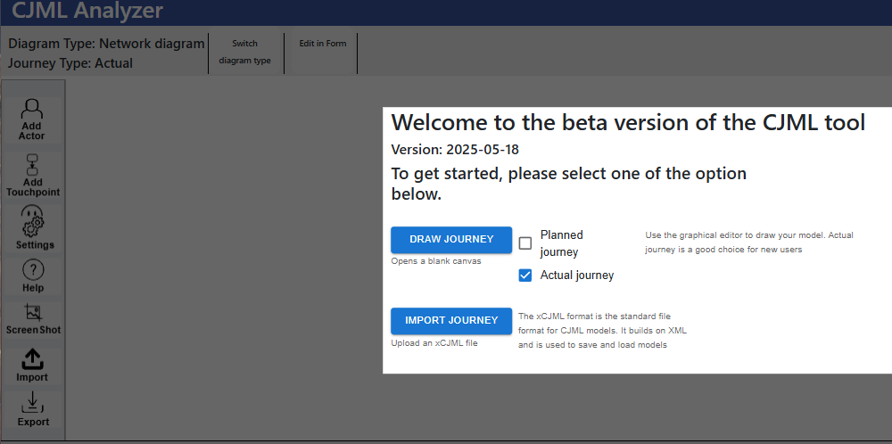Click the Import icon in left sidebar
892x444 pixels.
pos(33,365)
